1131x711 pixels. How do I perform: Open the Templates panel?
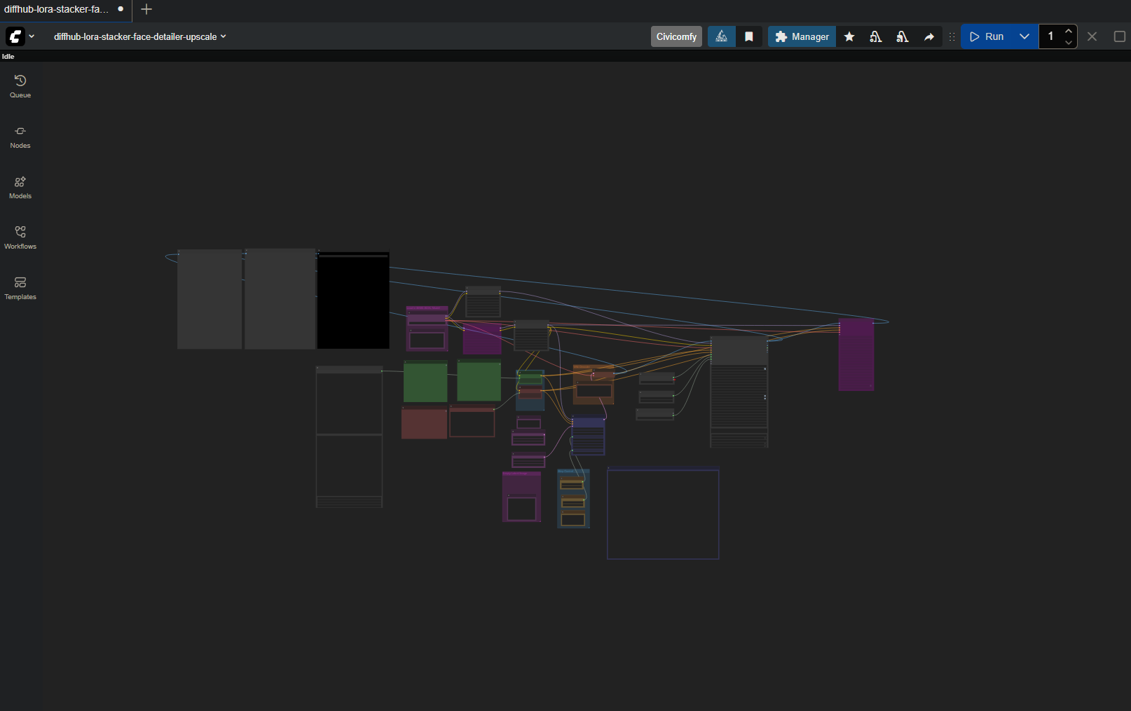pyautogui.click(x=20, y=287)
